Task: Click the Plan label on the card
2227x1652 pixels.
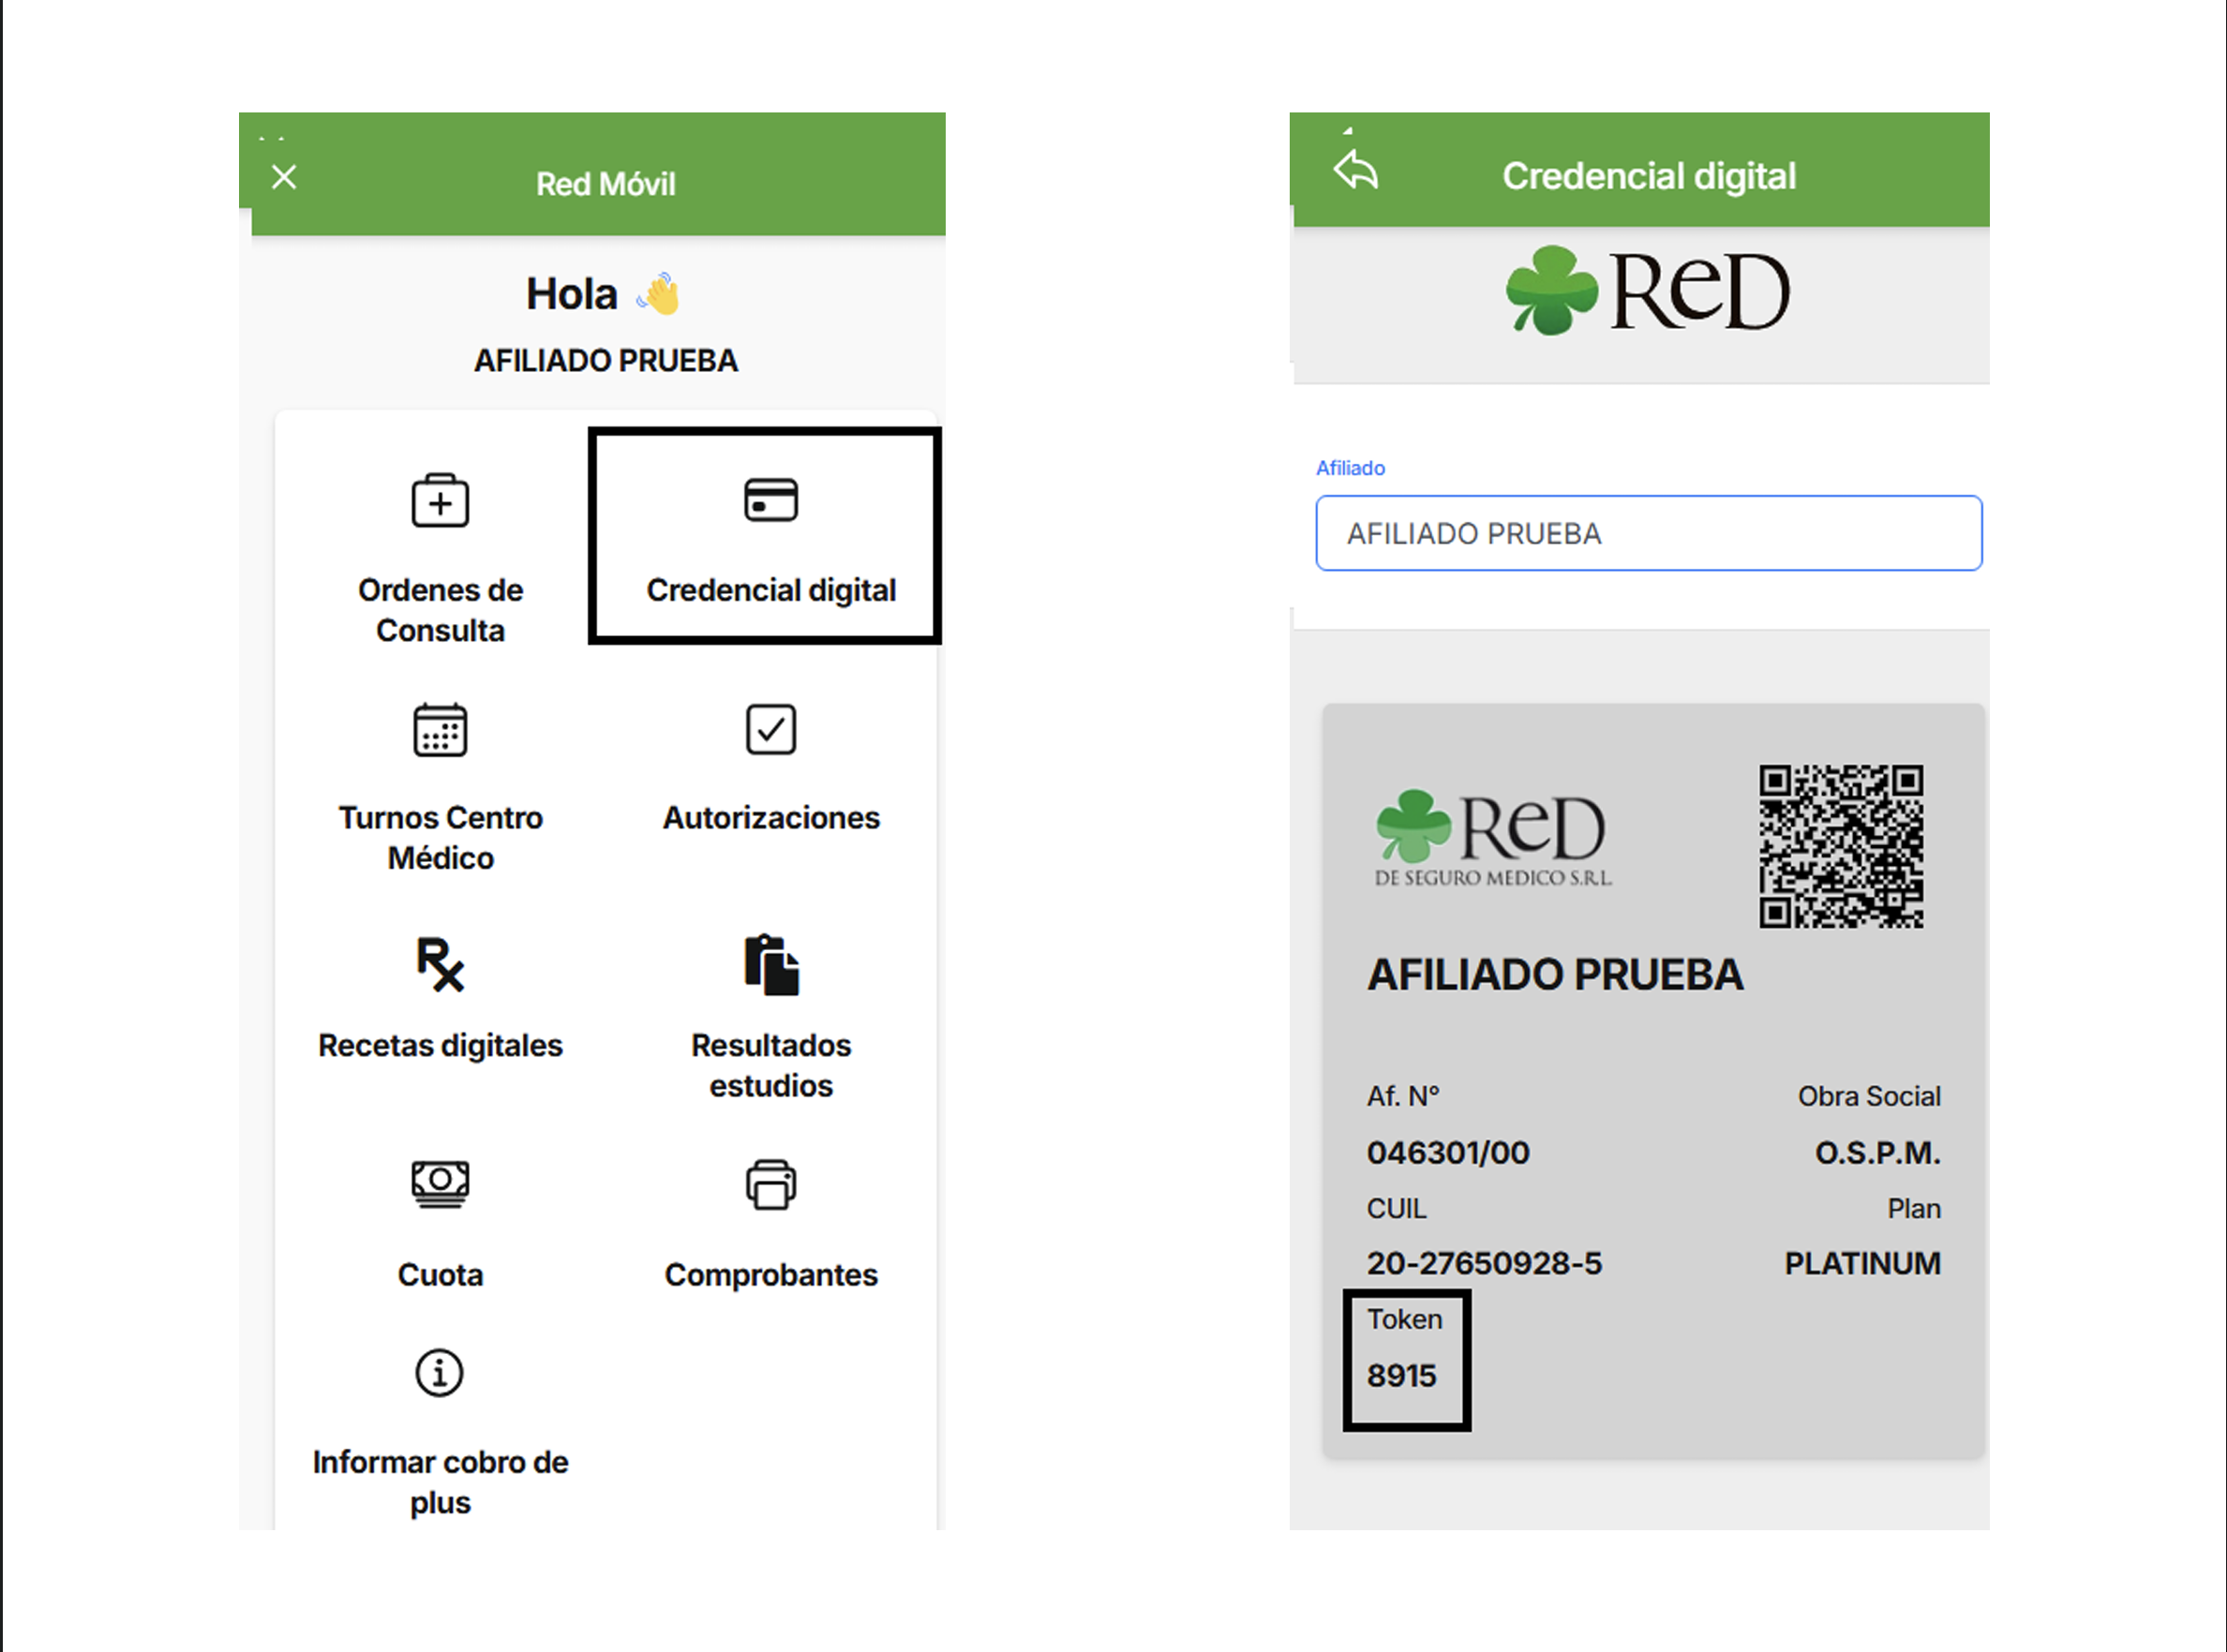Action: (x=1914, y=1209)
